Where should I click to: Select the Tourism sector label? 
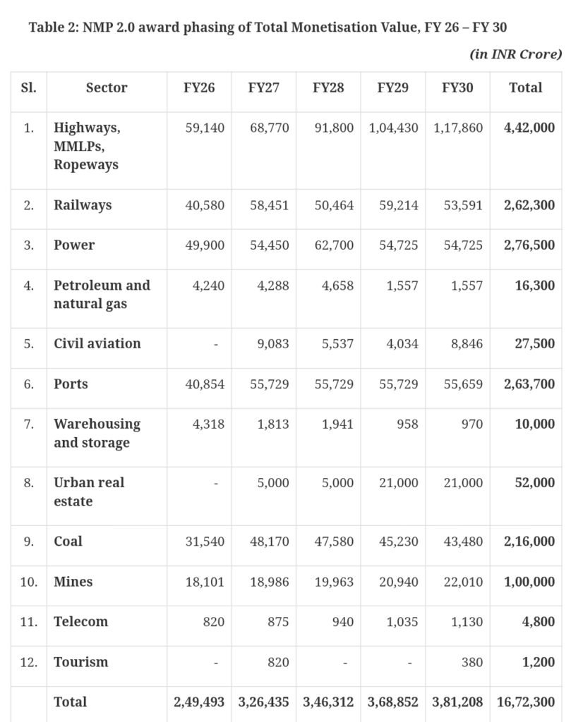click(80, 661)
